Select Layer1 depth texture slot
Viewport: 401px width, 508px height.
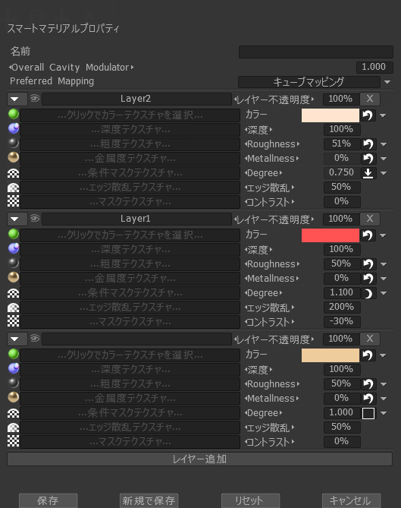pyautogui.click(x=130, y=250)
